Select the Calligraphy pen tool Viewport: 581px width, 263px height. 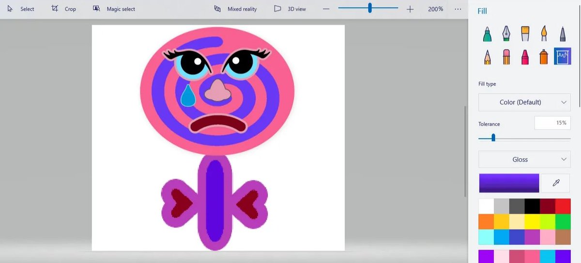(506, 33)
